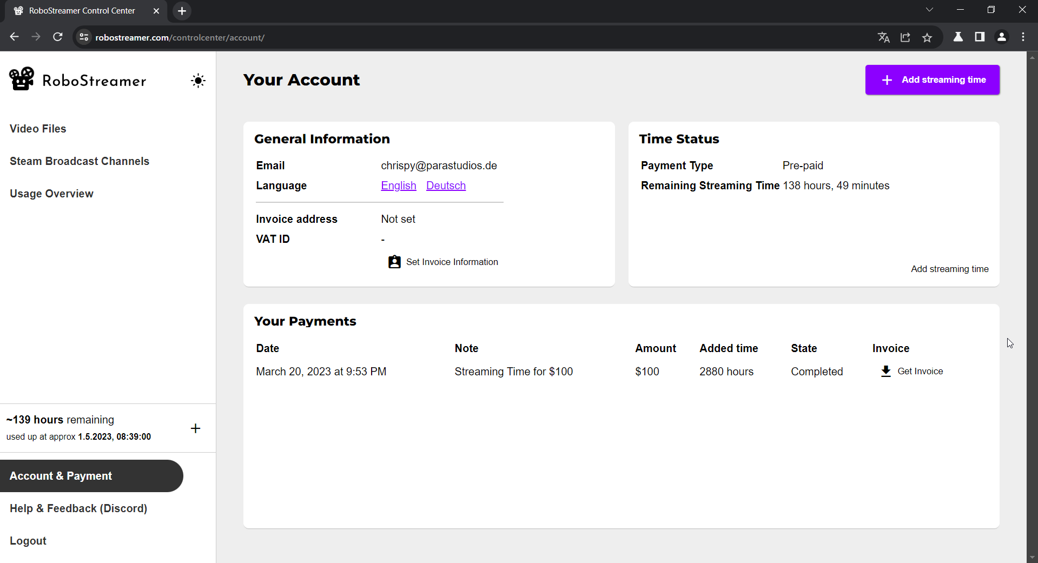Open Chrome Labs flask icon
The image size is (1038, 563).
958,37
